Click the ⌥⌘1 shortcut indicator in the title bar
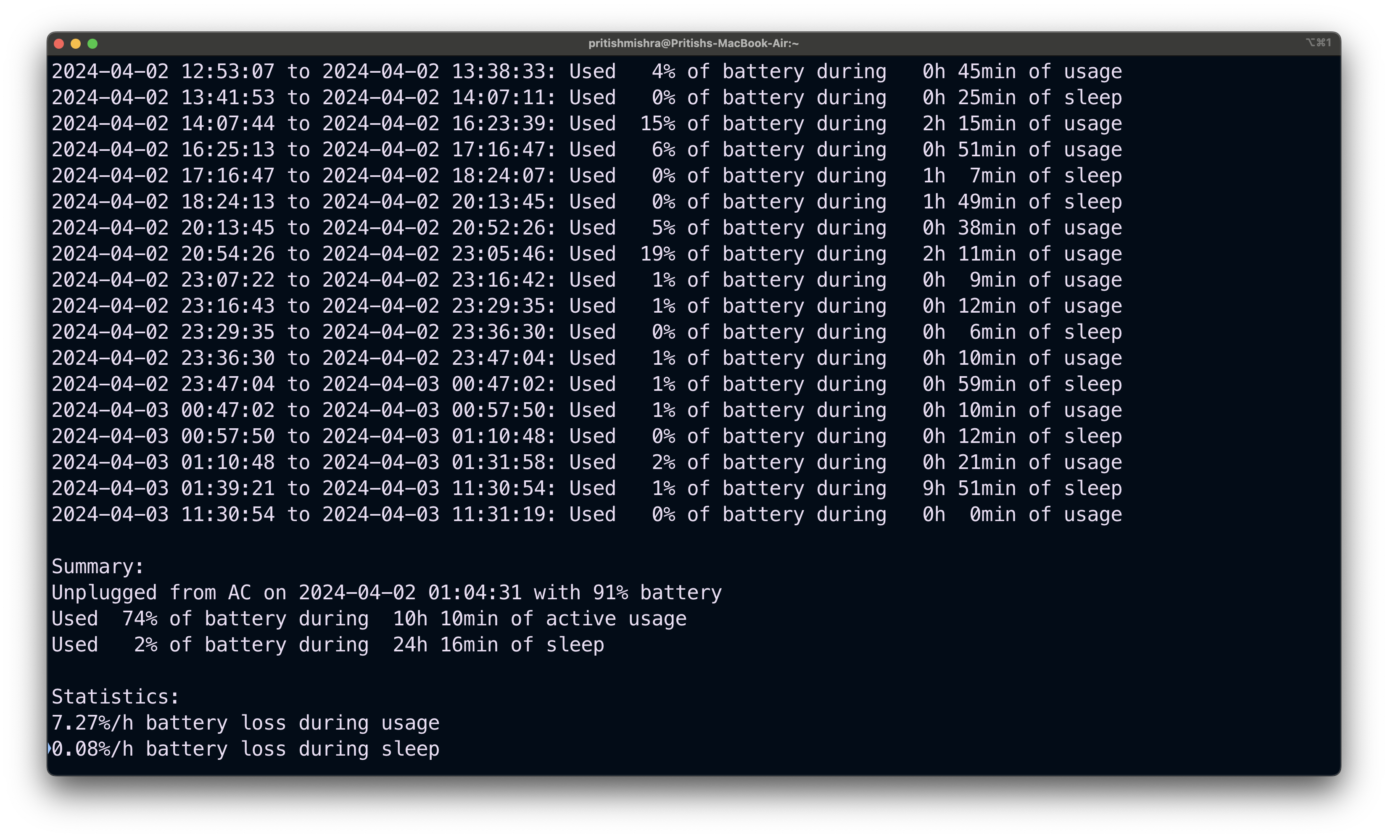1388x838 pixels. pyautogui.click(x=1318, y=43)
